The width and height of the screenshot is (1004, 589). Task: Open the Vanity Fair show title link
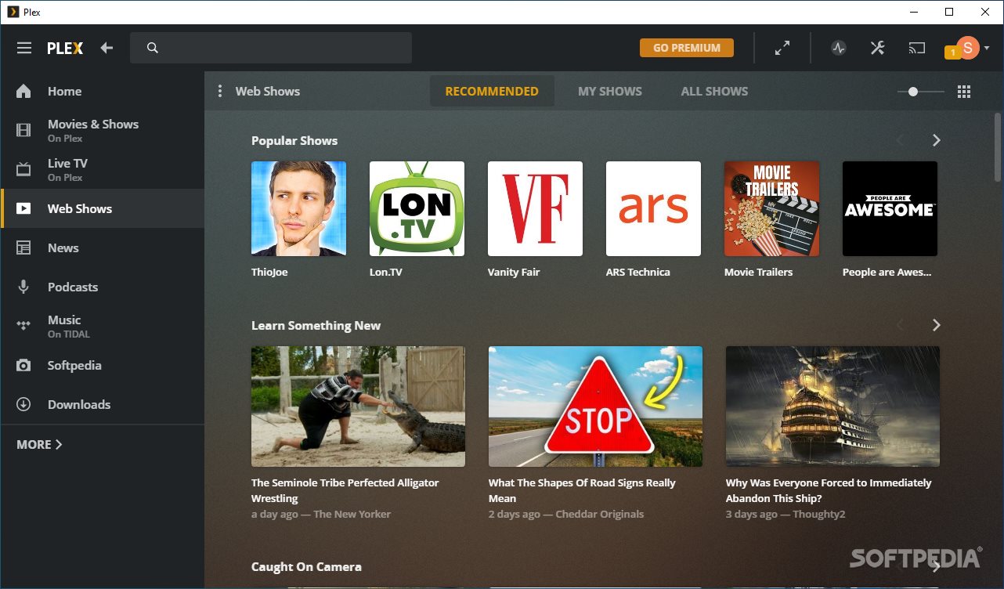514,272
